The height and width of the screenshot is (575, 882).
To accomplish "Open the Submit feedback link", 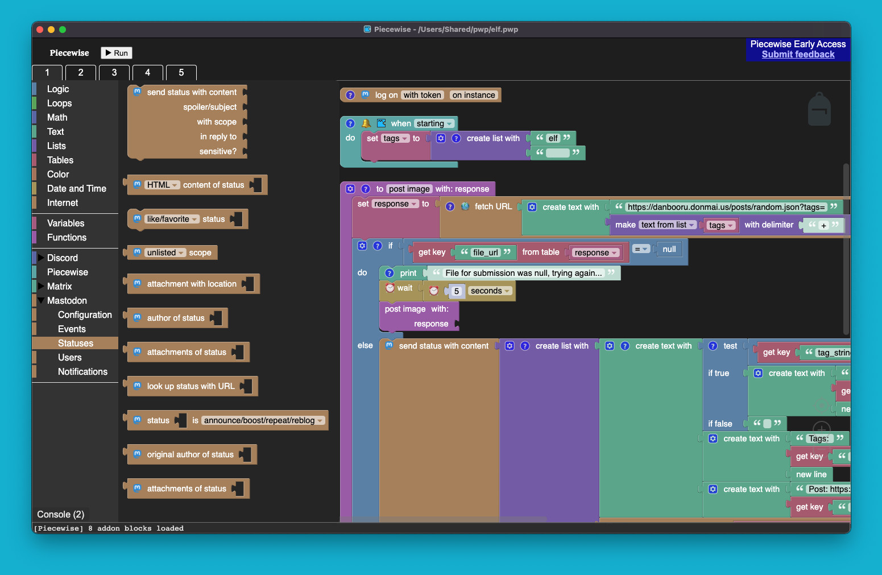I will click(x=798, y=54).
